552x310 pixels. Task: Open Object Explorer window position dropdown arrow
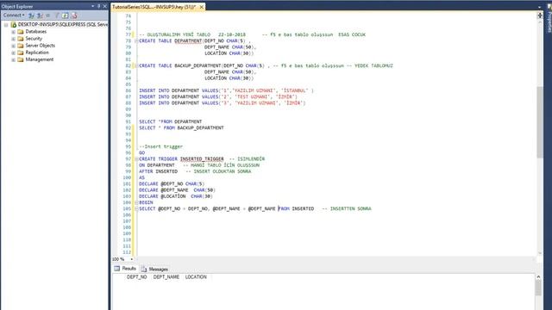(x=92, y=6)
